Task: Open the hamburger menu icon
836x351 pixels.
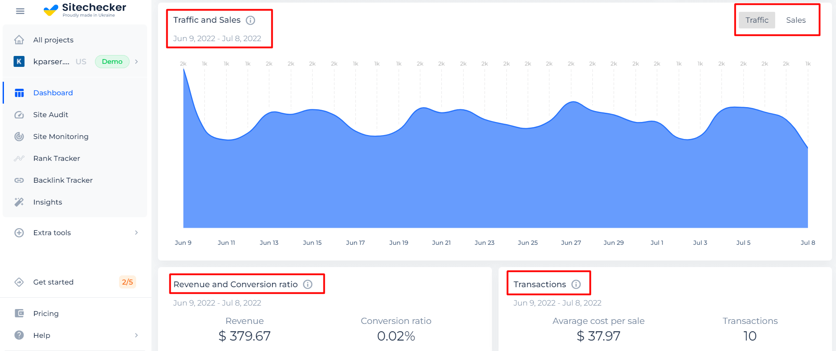Action: [x=20, y=11]
